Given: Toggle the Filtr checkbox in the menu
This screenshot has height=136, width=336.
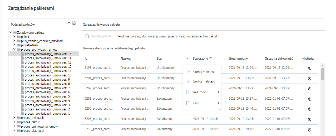Looking at the screenshot, I should tap(188, 103).
